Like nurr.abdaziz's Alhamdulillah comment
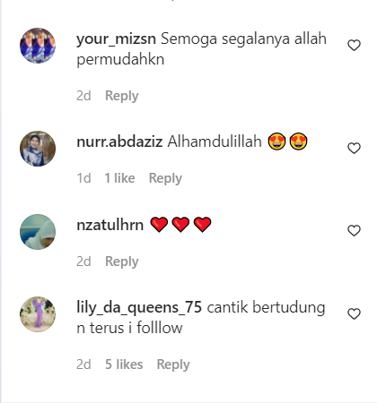 click(354, 149)
